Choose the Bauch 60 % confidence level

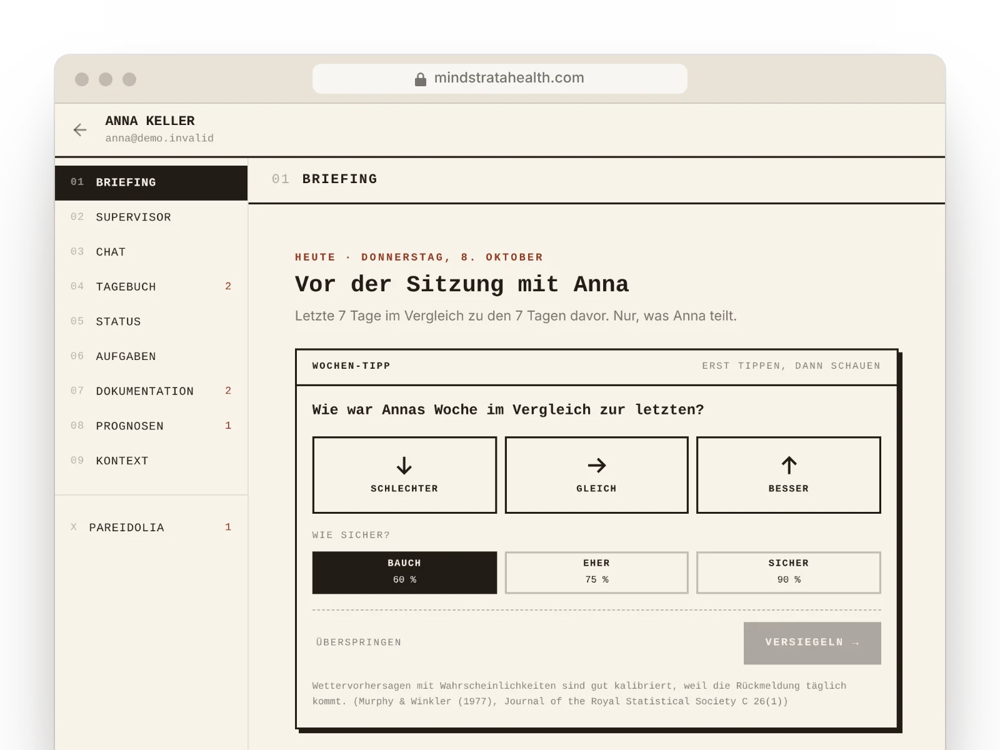404,572
